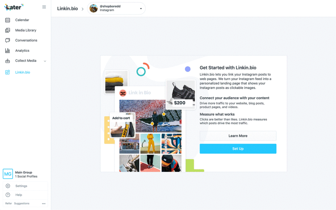336x210 pixels.
Task: Open Calendar in the sidebar
Action: click(22, 20)
